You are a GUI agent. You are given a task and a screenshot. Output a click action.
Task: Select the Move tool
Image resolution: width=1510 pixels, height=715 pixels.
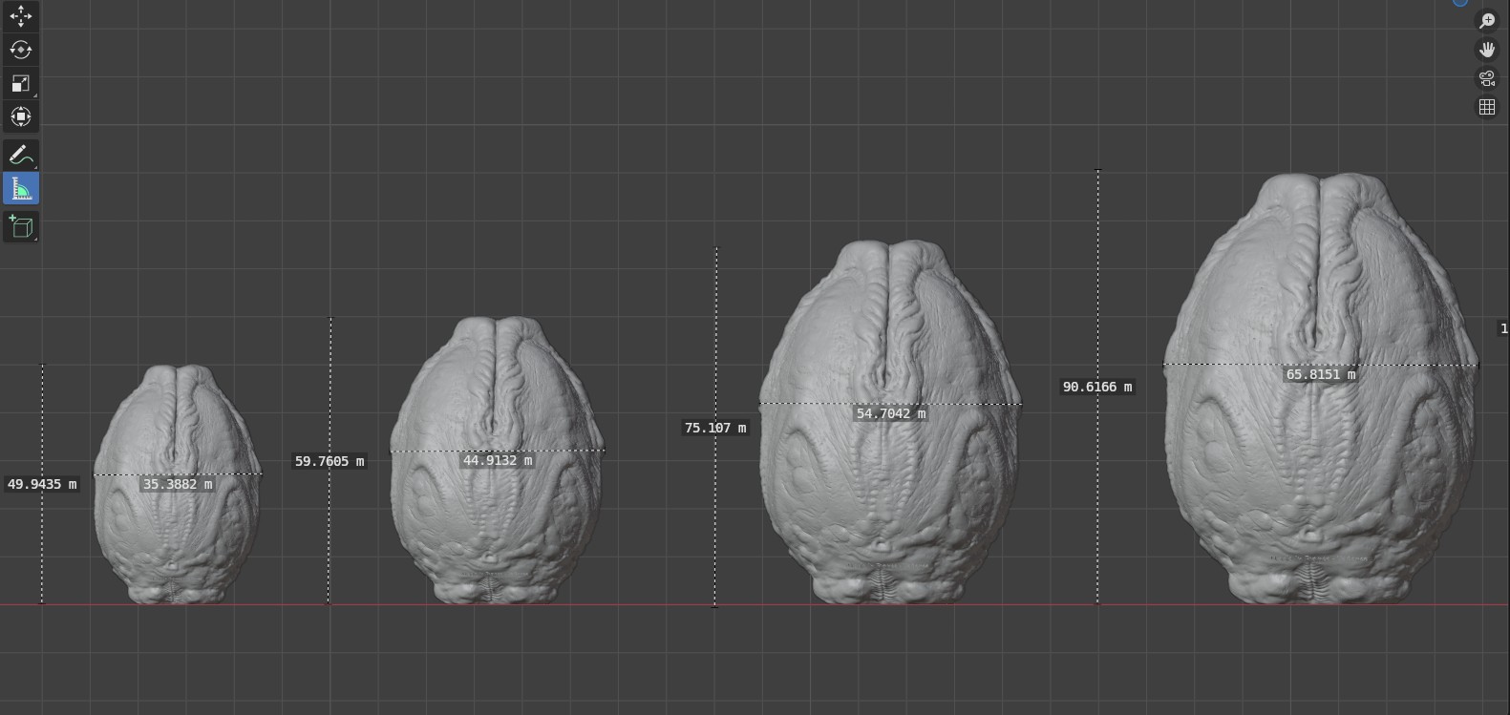tap(20, 16)
